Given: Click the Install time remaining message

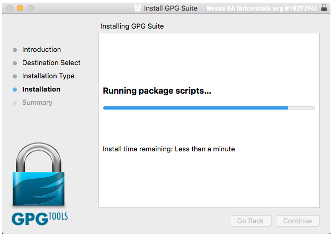Looking at the screenshot, I should click(169, 149).
